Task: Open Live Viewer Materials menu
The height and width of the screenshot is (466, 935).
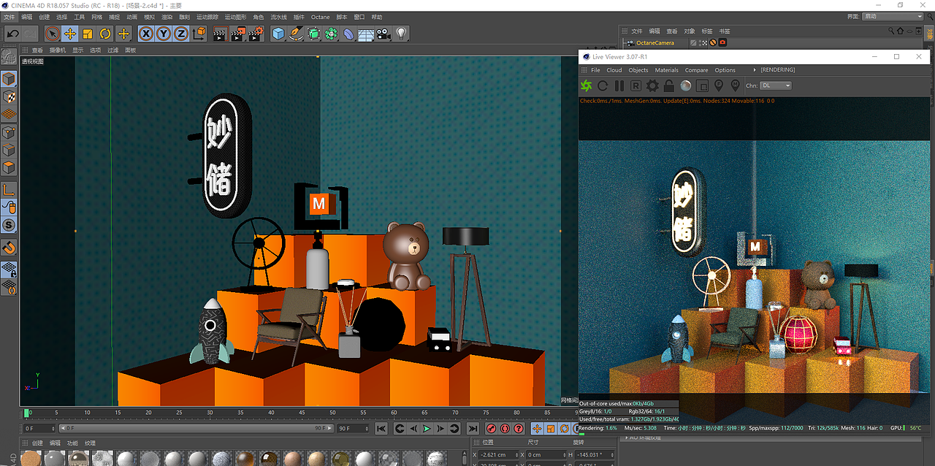Action: 666,70
